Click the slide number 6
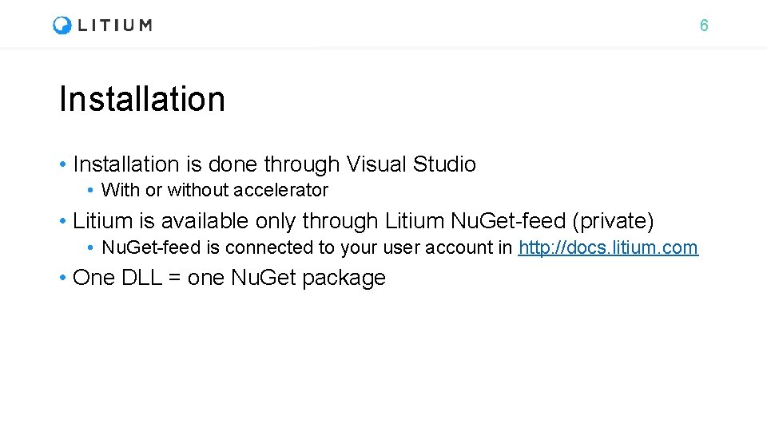 (x=703, y=26)
